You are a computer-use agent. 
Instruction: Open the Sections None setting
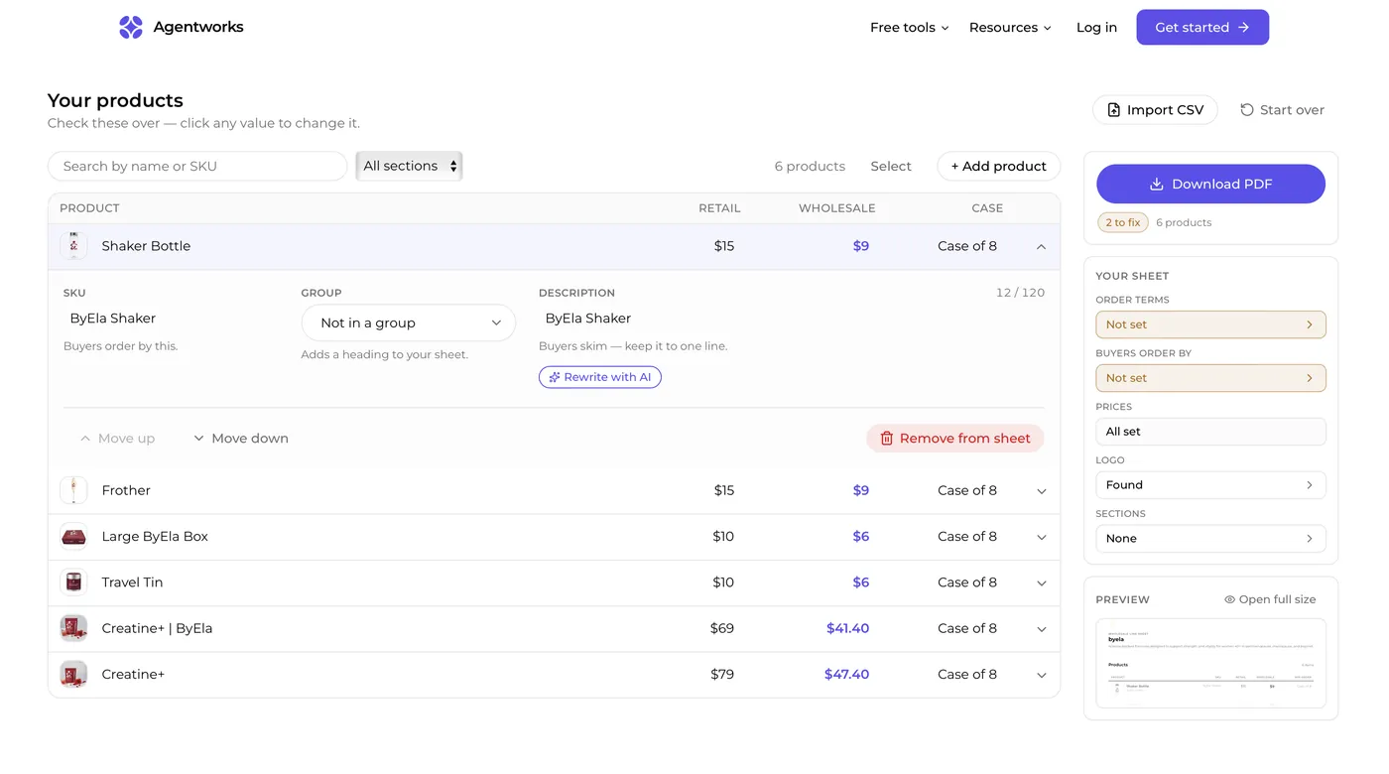tap(1210, 539)
